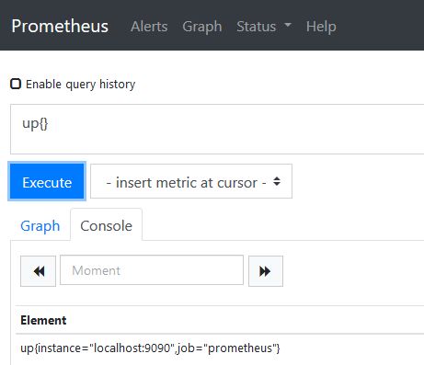The height and width of the screenshot is (365, 424).
Task: Expand the Status navigation menu
Action: pyautogui.click(x=264, y=27)
